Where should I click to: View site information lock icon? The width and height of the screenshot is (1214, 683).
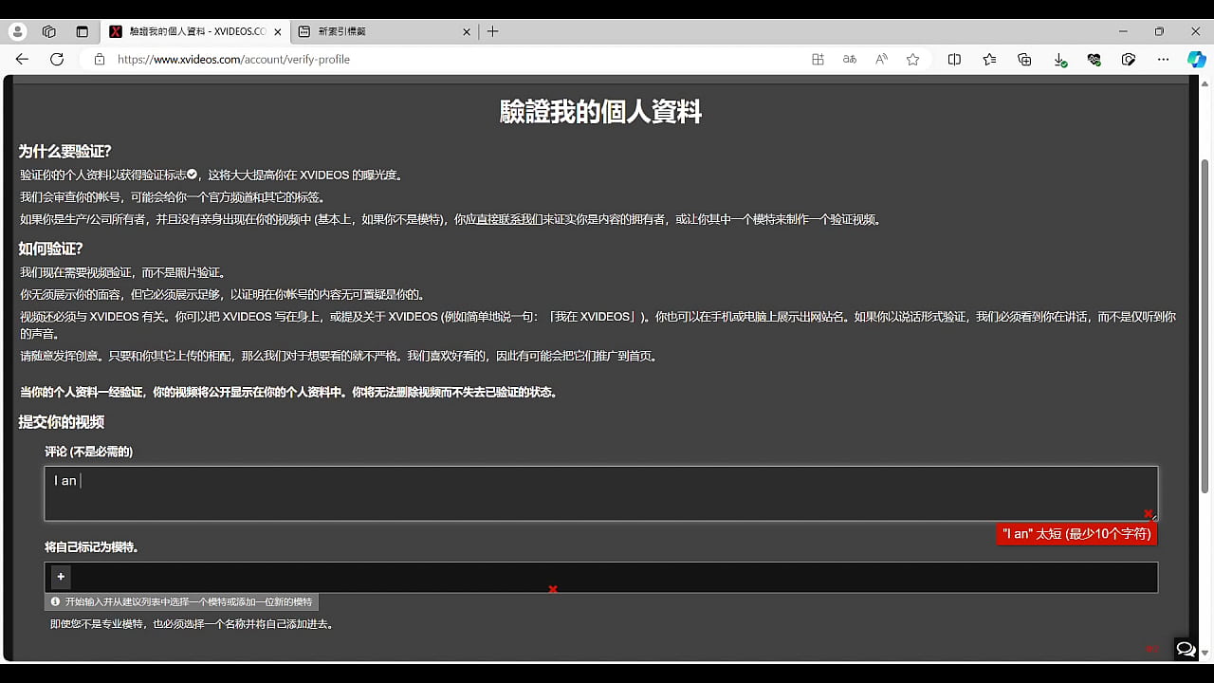[100, 59]
